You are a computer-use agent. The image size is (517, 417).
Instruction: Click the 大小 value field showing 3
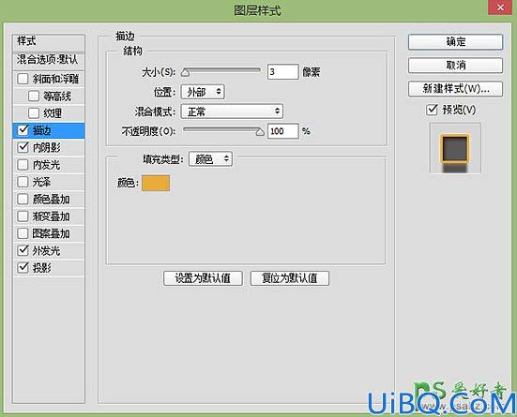tap(283, 72)
